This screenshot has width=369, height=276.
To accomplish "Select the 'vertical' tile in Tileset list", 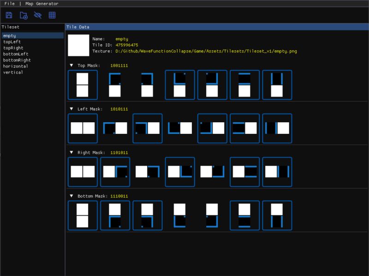I will (x=32, y=72).
